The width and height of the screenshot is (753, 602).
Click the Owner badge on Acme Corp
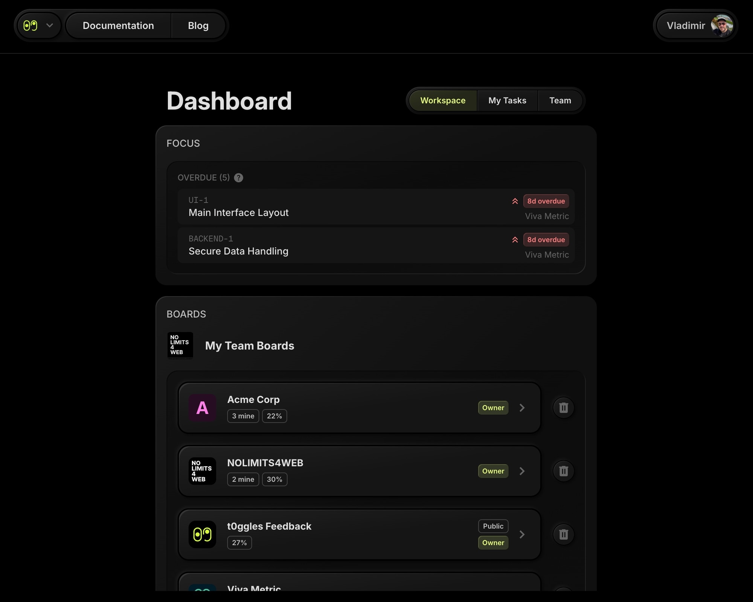[493, 408]
